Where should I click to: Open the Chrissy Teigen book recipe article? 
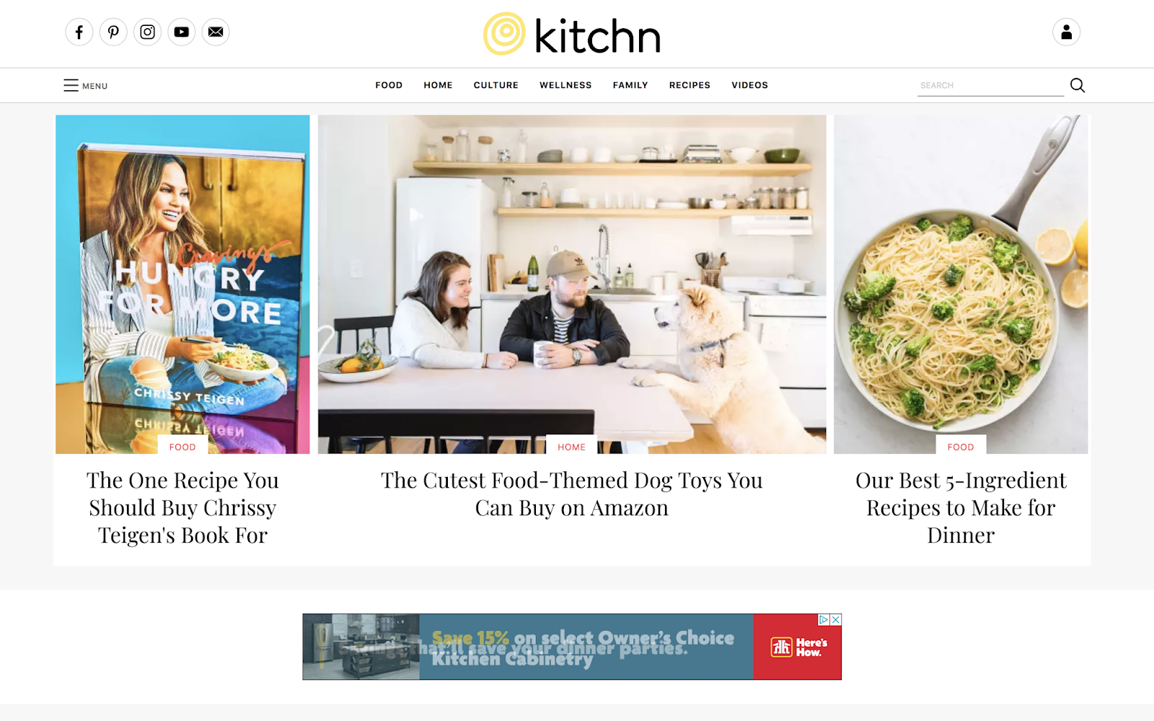tap(182, 508)
